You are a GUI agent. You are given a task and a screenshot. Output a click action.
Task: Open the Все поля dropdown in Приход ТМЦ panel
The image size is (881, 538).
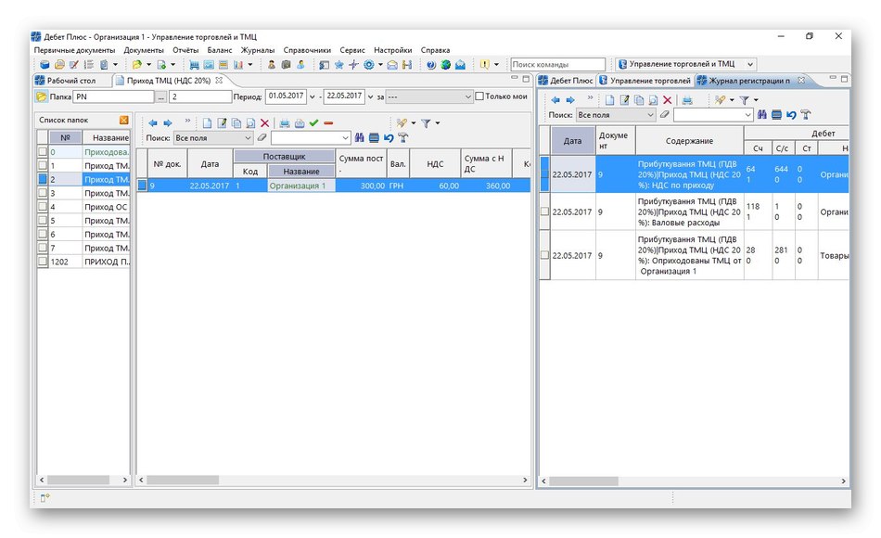(x=213, y=137)
